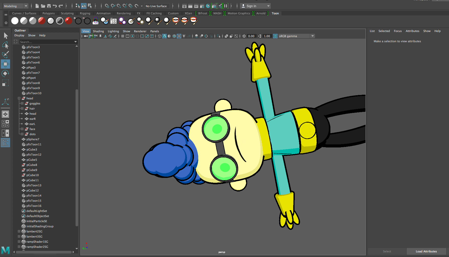Click the Save Scene icon
Image resolution: width=449 pixels, height=257 pixels.
[x=49, y=6]
